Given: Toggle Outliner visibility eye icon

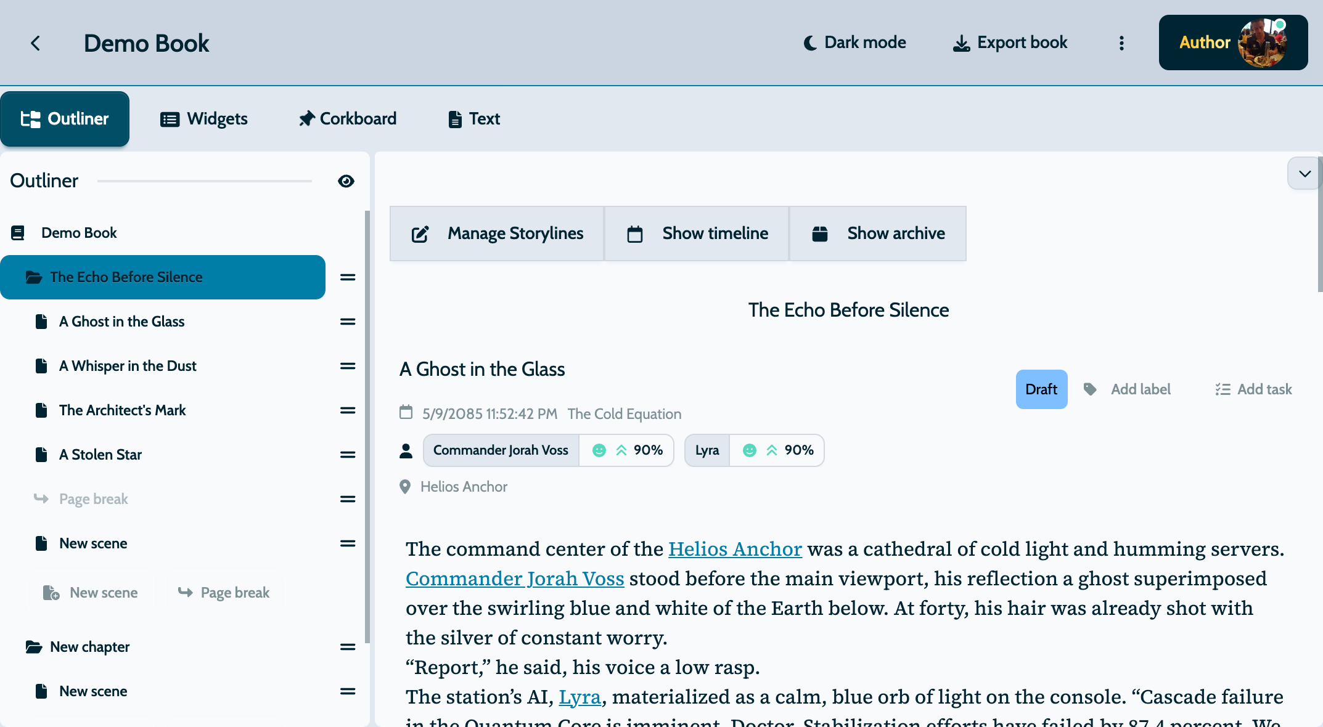Looking at the screenshot, I should tap(346, 181).
